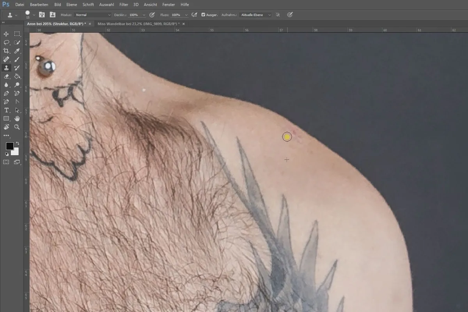Open the Edit Toolbar three-dots menu
Viewport: 468px width, 312px height.
point(6,136)
